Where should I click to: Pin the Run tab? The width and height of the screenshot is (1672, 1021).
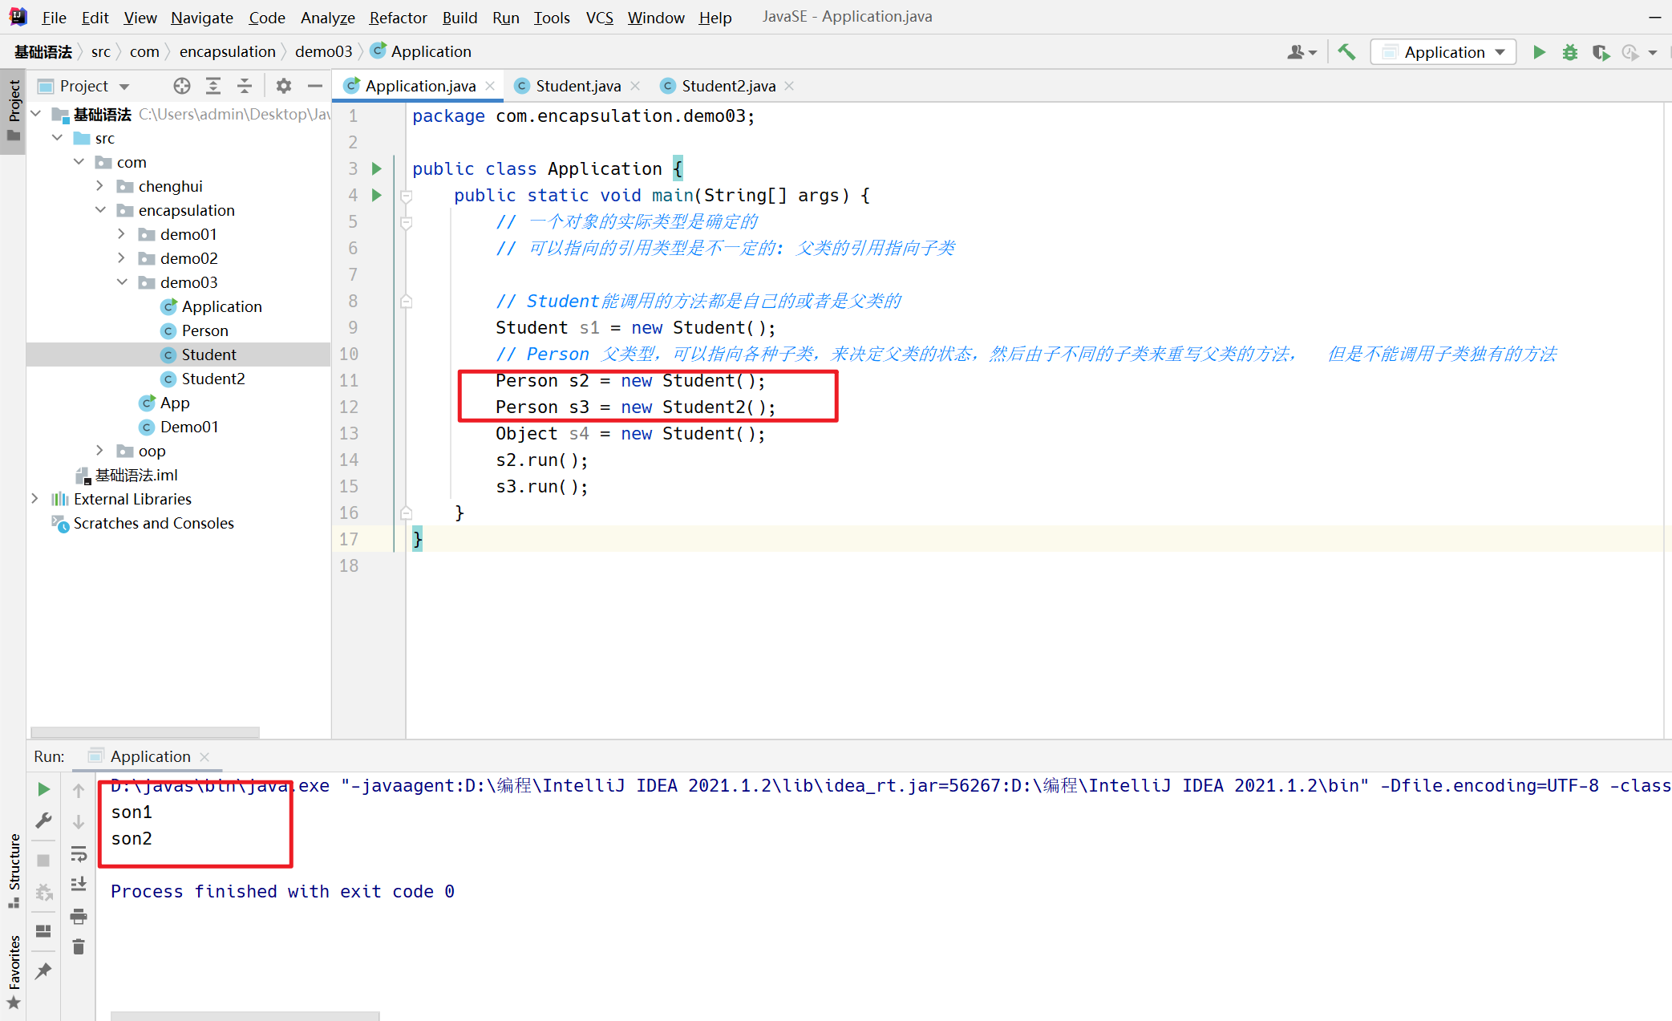pyautogui.click(x=43, y=971)
